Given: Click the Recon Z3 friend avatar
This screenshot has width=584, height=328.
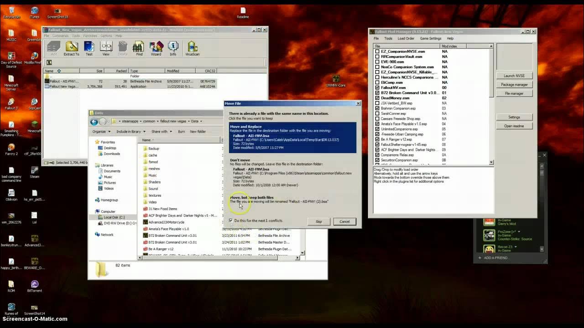Looking at the screenshot, I should point(489,249).
